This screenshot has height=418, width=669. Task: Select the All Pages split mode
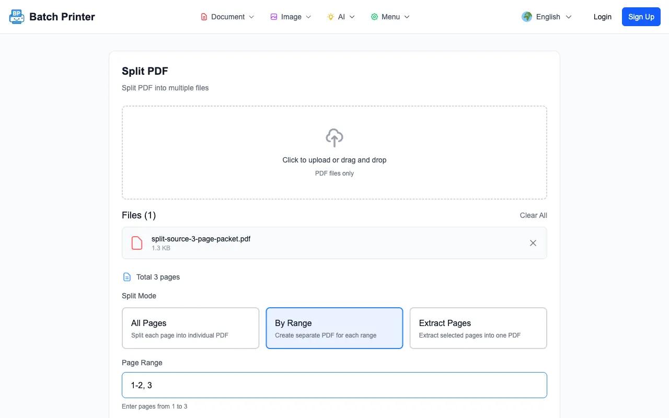coord(191,328)
